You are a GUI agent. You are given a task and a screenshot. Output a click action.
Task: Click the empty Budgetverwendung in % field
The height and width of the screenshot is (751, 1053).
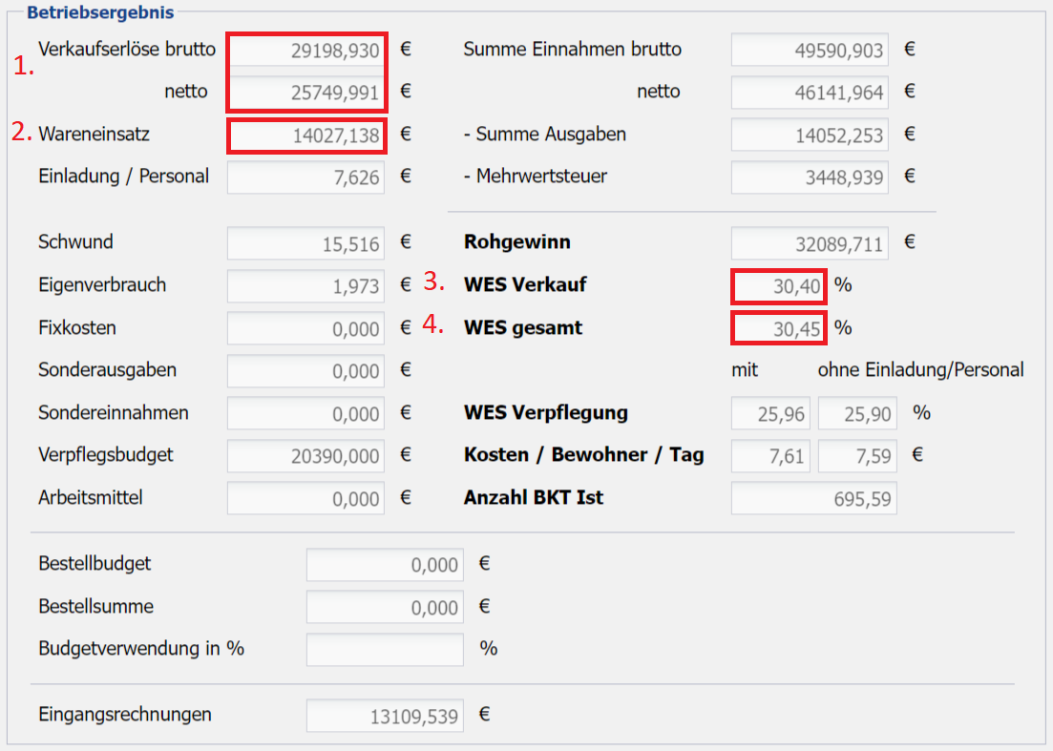pos(385,650)
